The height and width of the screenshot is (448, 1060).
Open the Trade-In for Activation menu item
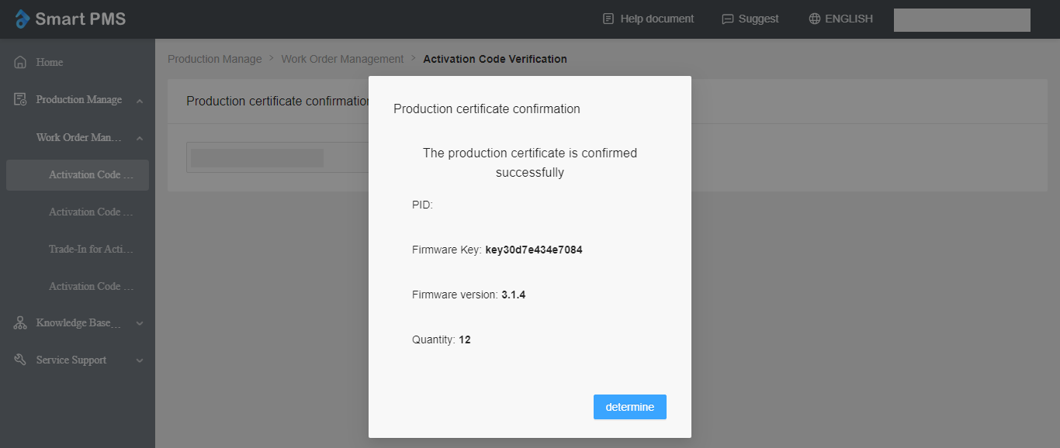click(91, 250)
